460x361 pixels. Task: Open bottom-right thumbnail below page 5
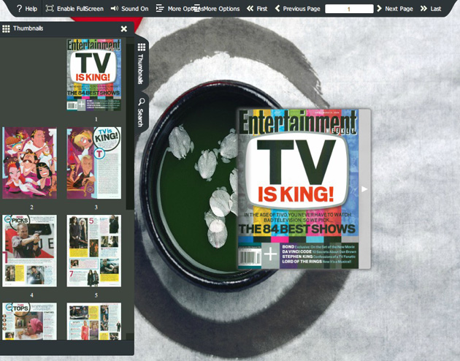pos(94,322)
